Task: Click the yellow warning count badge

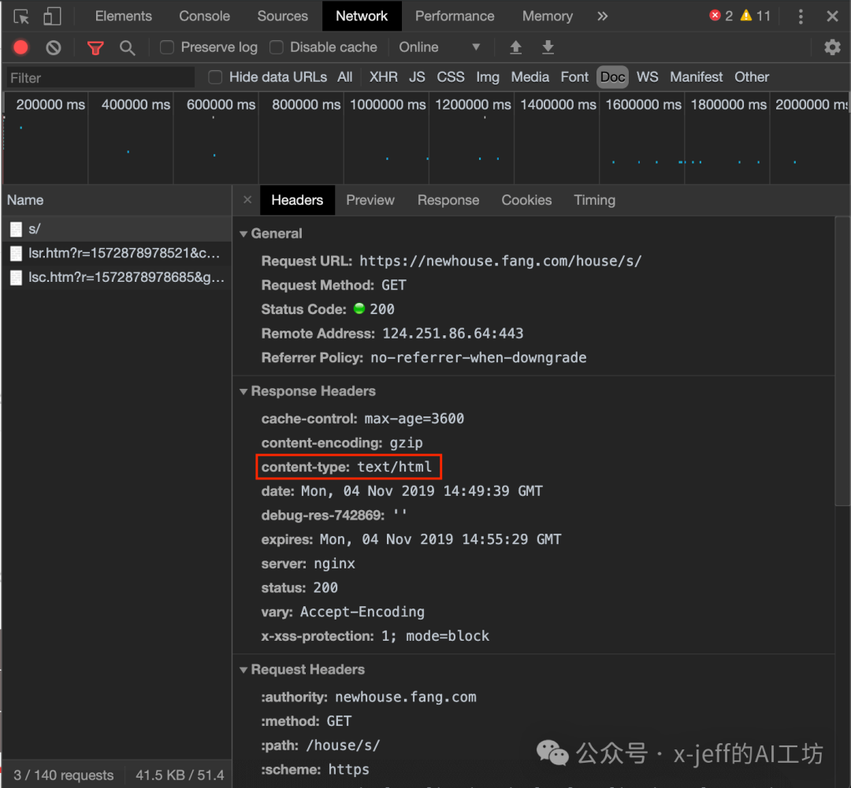Action: [756, 16]
